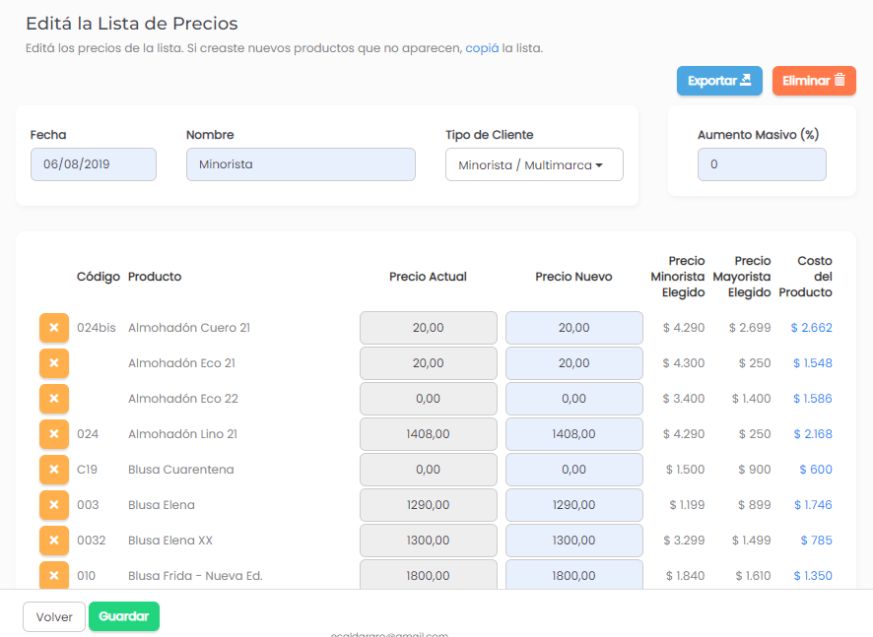
Task: Click Precio Actual of Blusa Elena XX
Action: coord(429,541)
